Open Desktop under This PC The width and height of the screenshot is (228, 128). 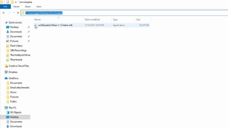click(x=14, y=117)
